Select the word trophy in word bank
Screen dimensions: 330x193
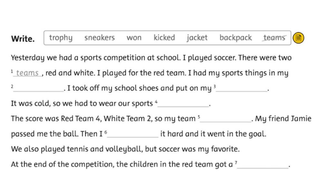(61, 38)
